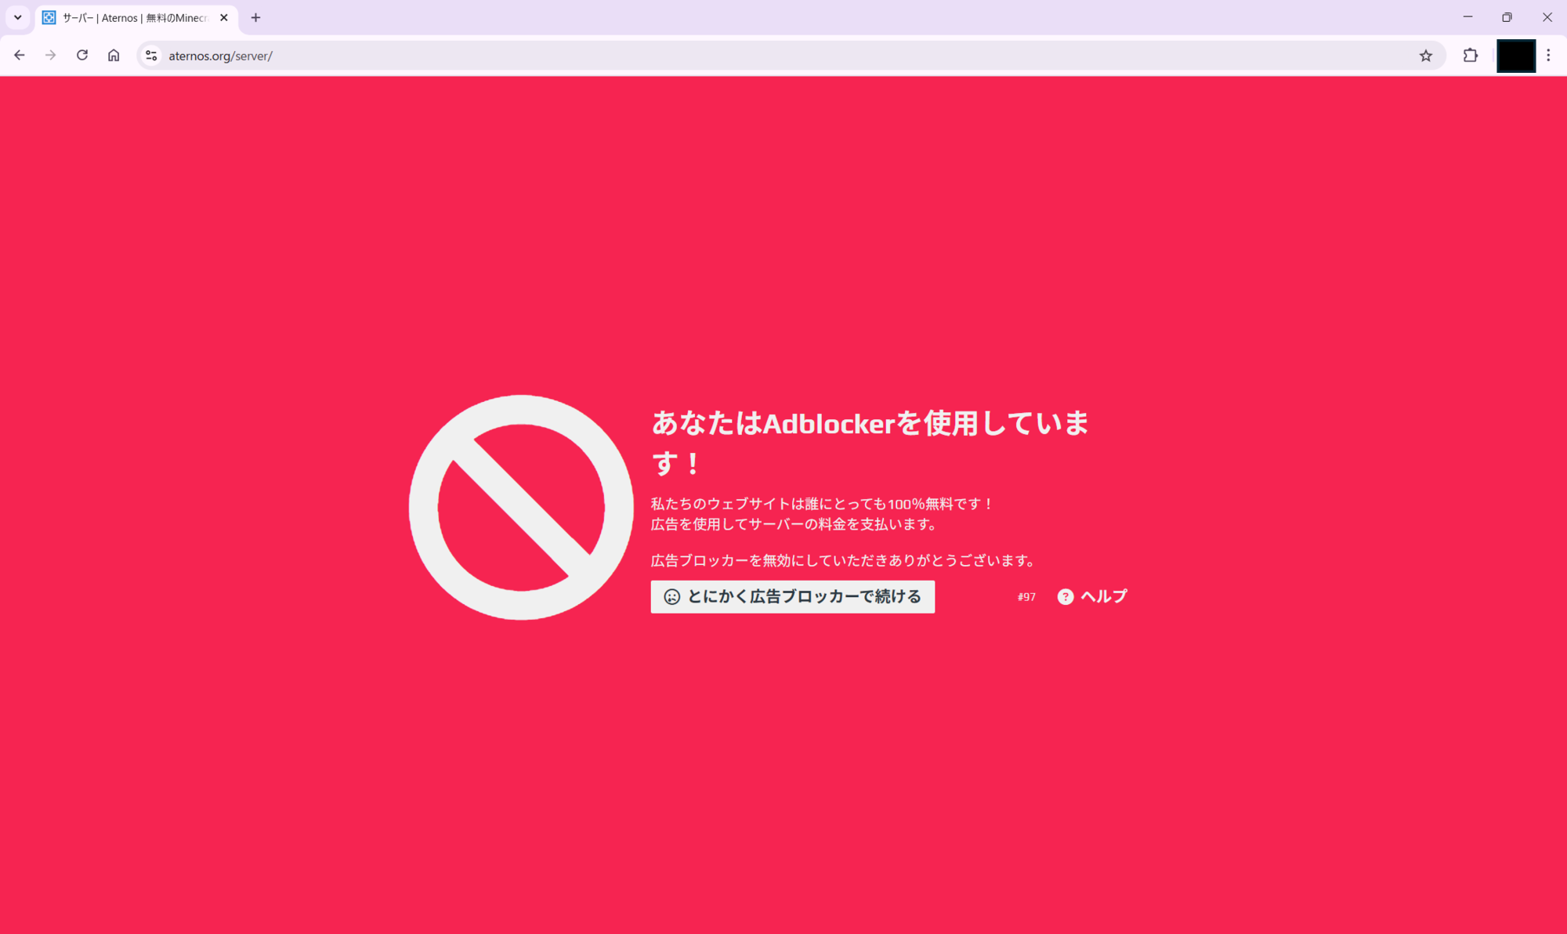
Task: Click the question mark icon next to ヘルプ
Action: coord(1066,596)
